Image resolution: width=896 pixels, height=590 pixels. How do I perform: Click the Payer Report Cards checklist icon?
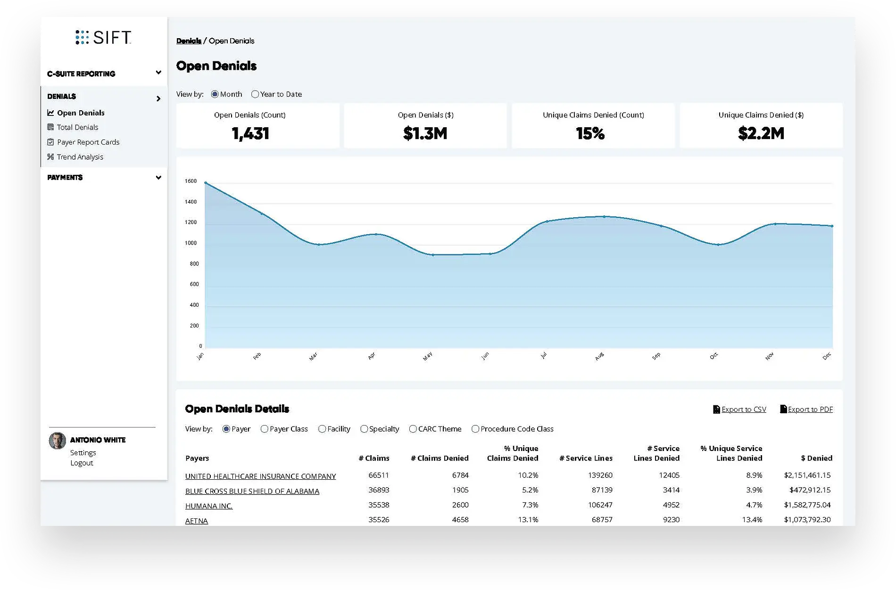[x=50, y=142]
